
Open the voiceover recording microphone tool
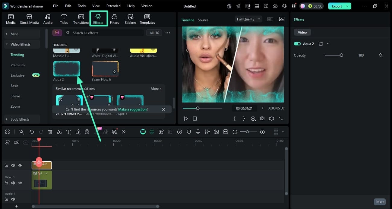(x=198, y=132)
